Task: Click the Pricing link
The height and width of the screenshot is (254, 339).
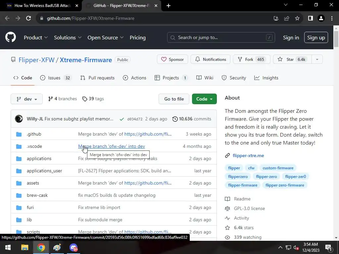Action: pyautogui.click(x=137, y=37)
